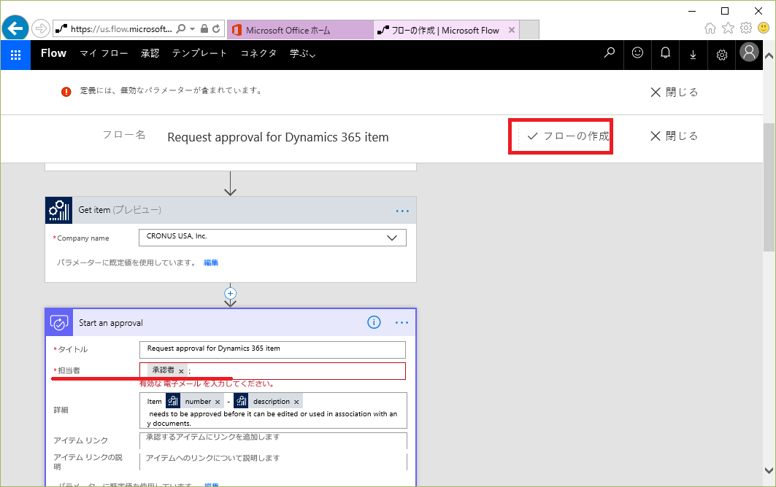776x487 pixels.
Task: Open info icon on Start an approval
Action: tap(374, 322)
